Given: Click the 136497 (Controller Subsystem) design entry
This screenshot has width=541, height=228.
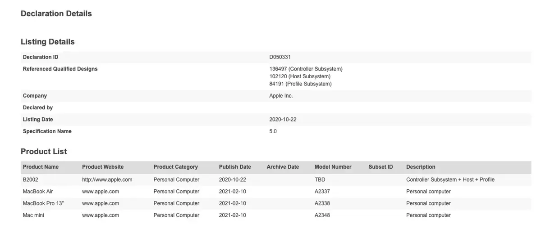Looking at the screenshot, I should pyautogui.click(x=306, y=69).
